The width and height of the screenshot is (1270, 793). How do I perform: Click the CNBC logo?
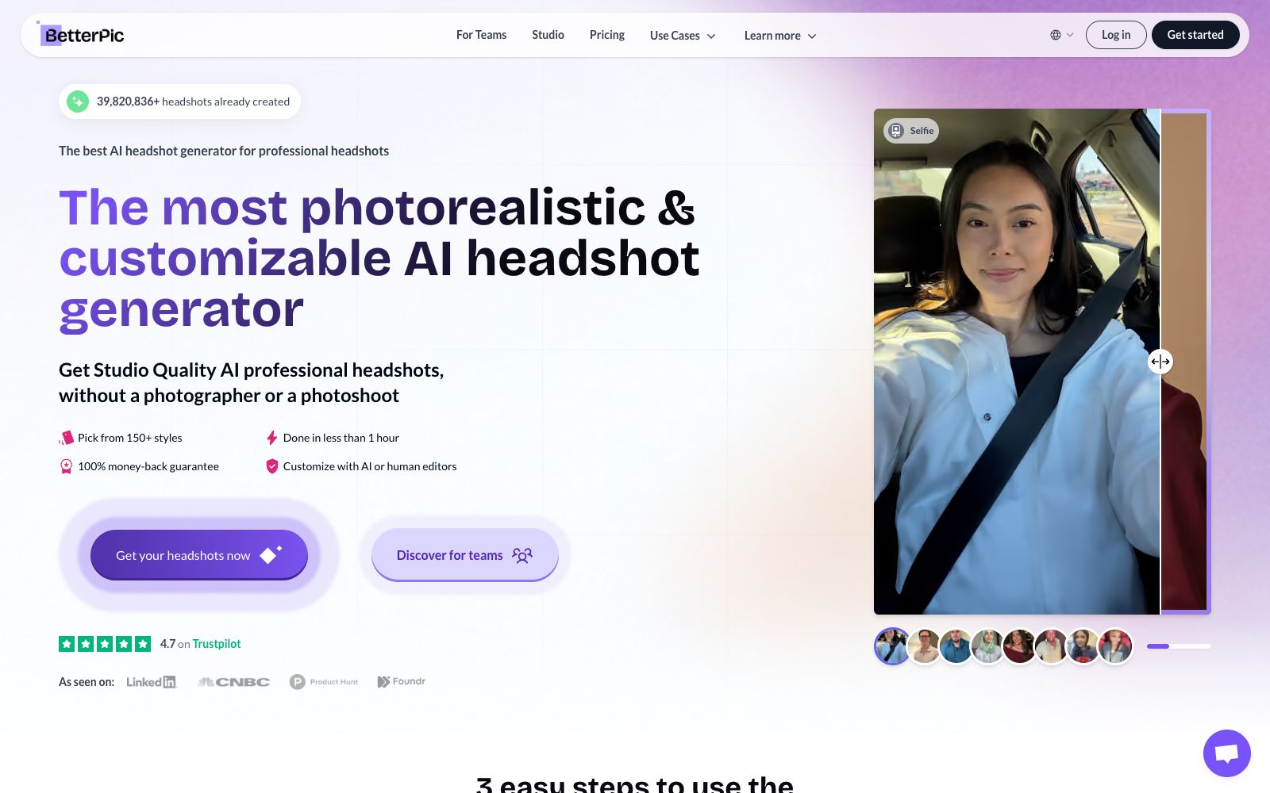click(233, 682)
